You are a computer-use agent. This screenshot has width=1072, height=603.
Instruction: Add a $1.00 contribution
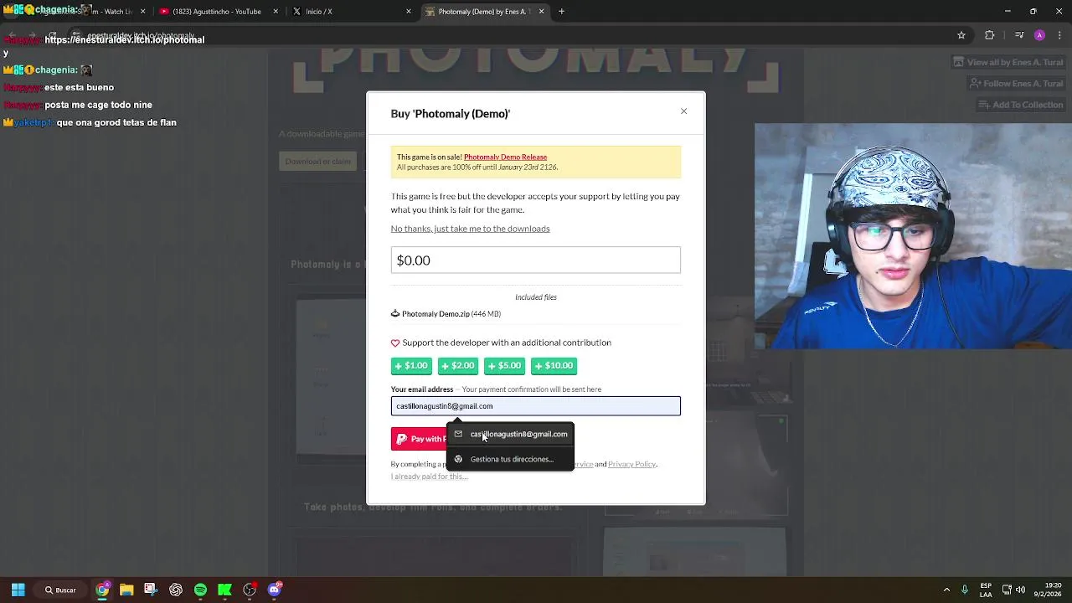click(x=411, y=365)
